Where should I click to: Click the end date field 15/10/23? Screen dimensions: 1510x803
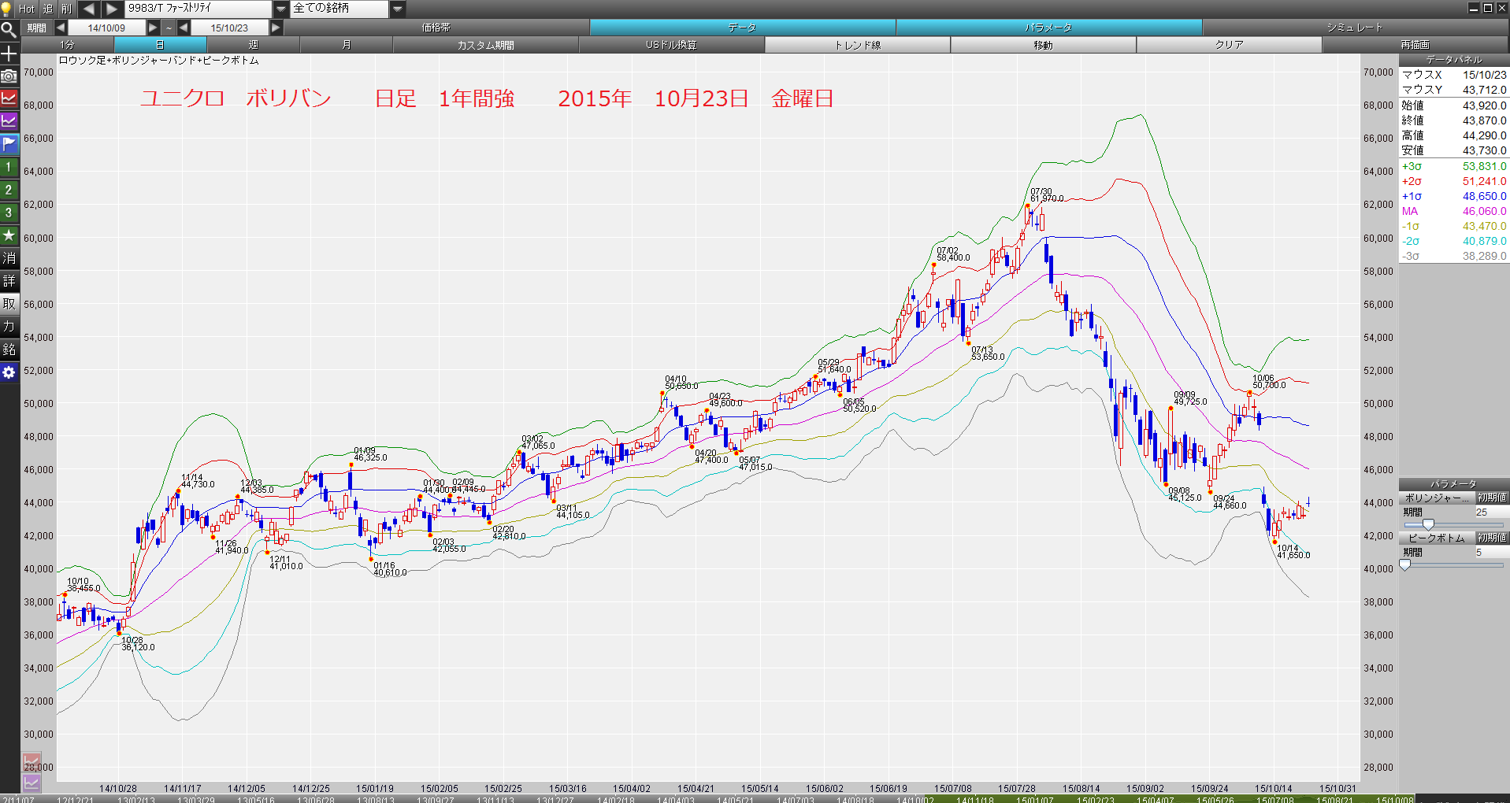tap(229, 28)
